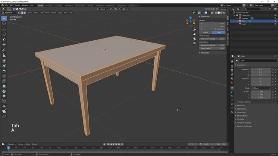
Task: Click the Mean Crease slider field
Action: click(212, 48)
